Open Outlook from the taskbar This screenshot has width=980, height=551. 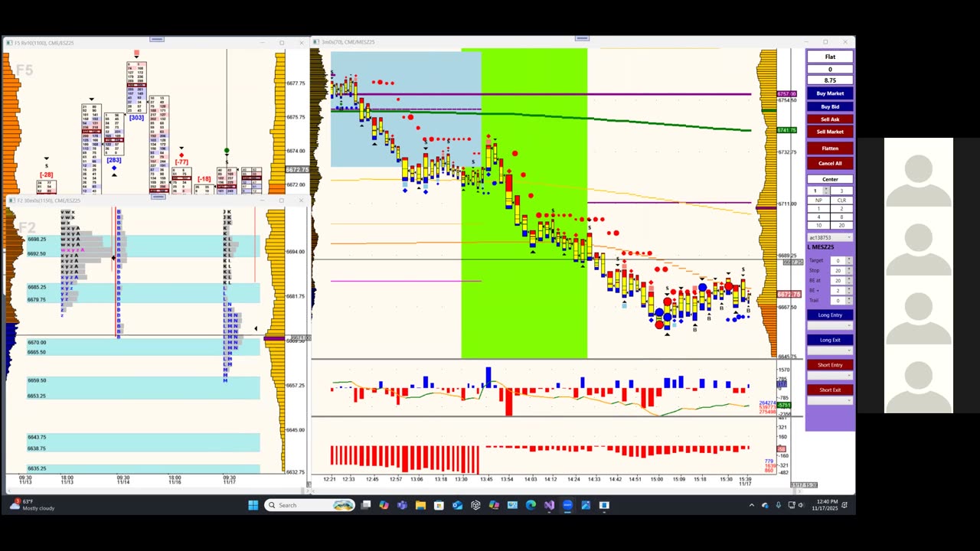point(457,505)
